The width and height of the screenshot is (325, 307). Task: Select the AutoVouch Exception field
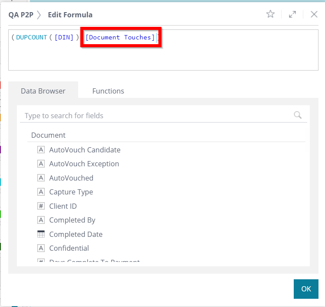click(x=84, y=164)
